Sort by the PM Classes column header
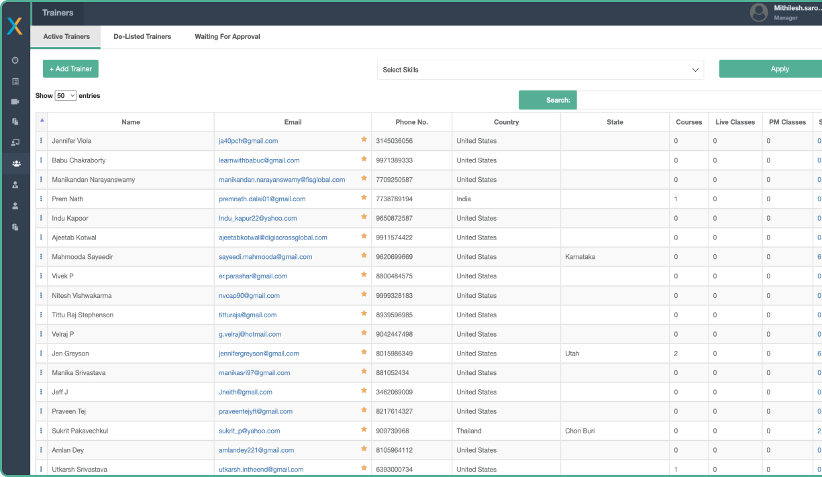This screenshot has height=477, width=822. (787, 122)
